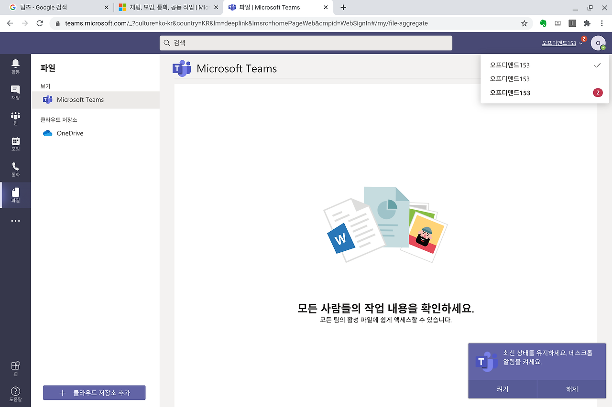Open the Chrome extensions puzzle icon
The width and height of the screenshot is (612, 407).
click(x=587, y=23)
